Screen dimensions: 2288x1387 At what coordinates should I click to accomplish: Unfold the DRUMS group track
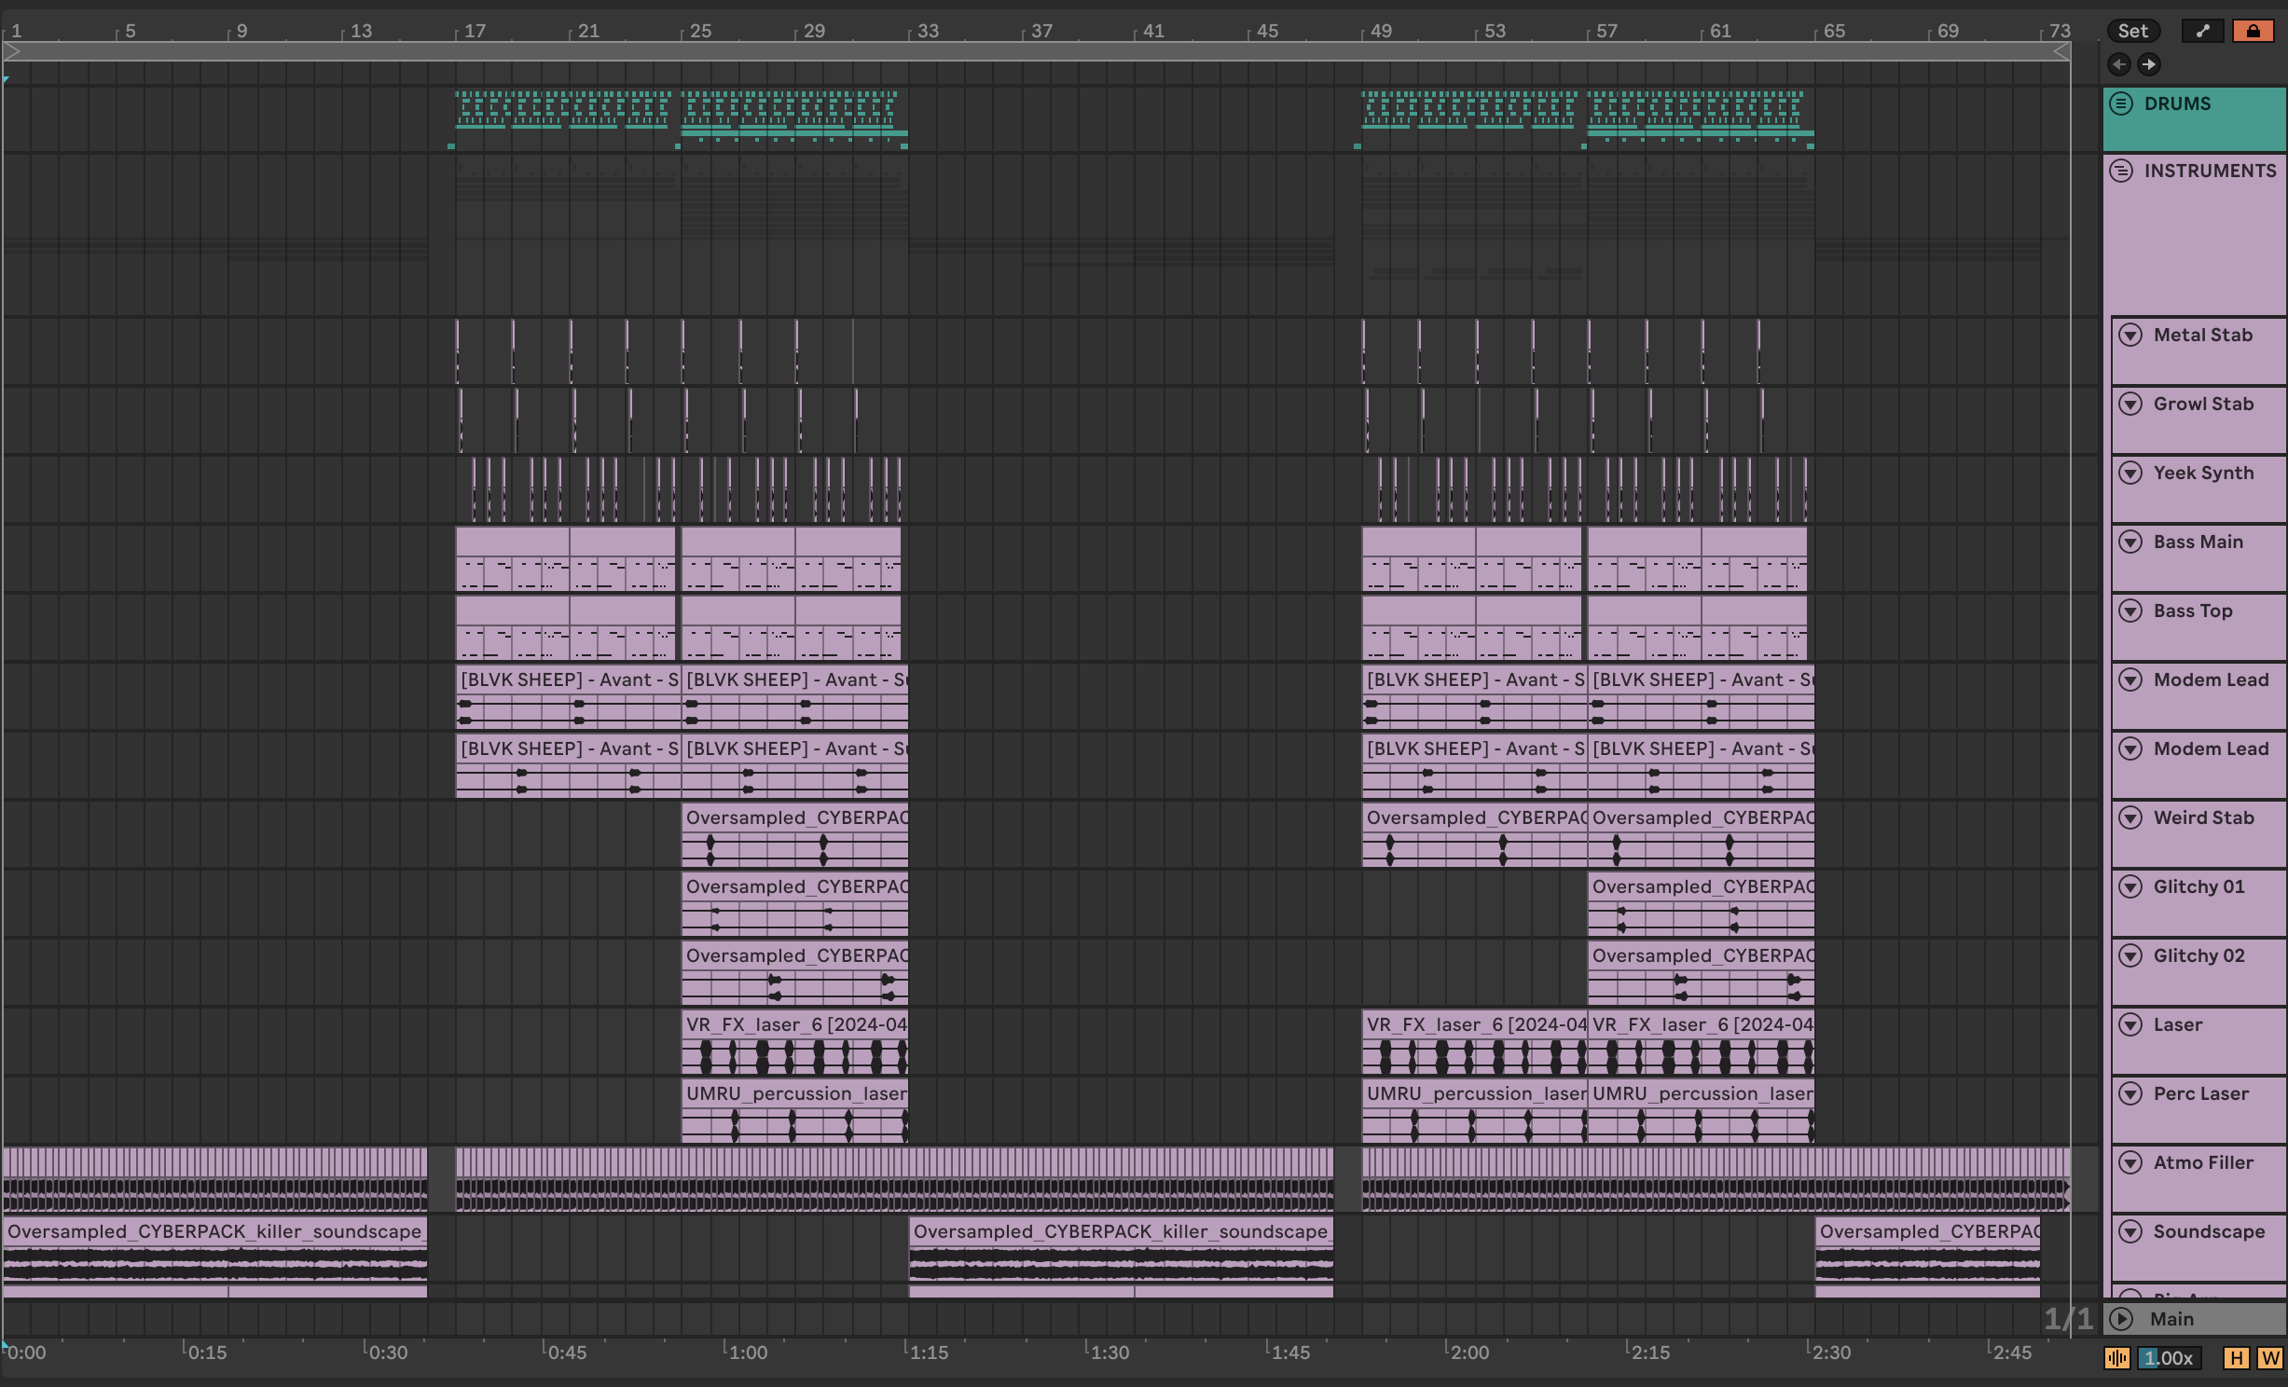pyautogui.click(x=2121, y=103)
